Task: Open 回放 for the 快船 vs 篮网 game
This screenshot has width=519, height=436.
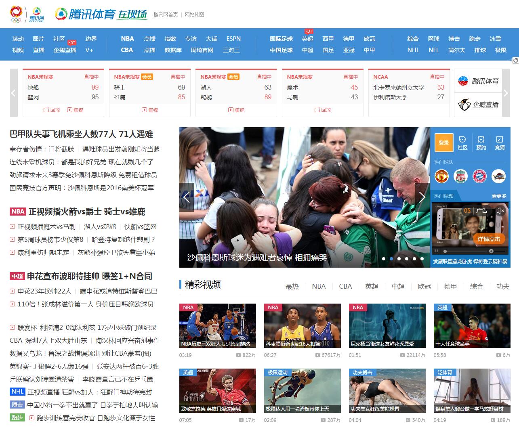Action: (x=52, y=110)
